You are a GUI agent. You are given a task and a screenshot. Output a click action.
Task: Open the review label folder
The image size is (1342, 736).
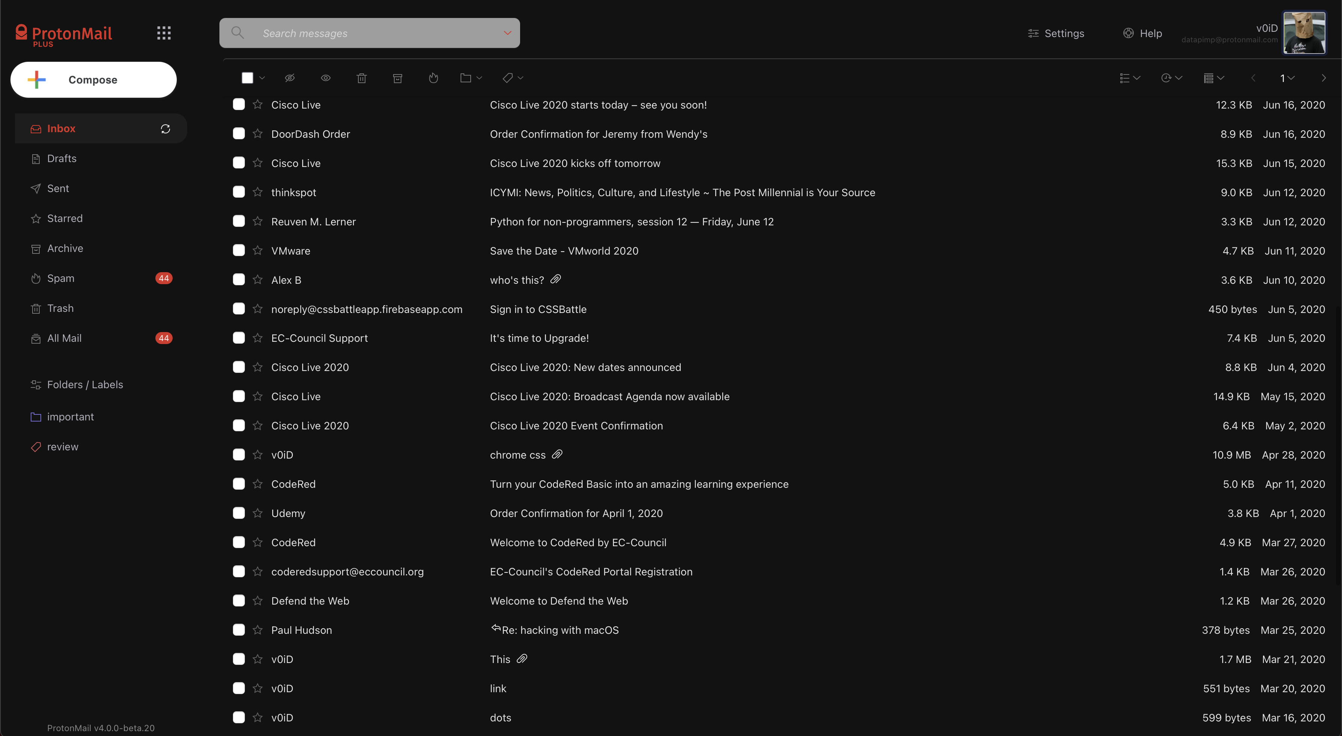(63, 446)
